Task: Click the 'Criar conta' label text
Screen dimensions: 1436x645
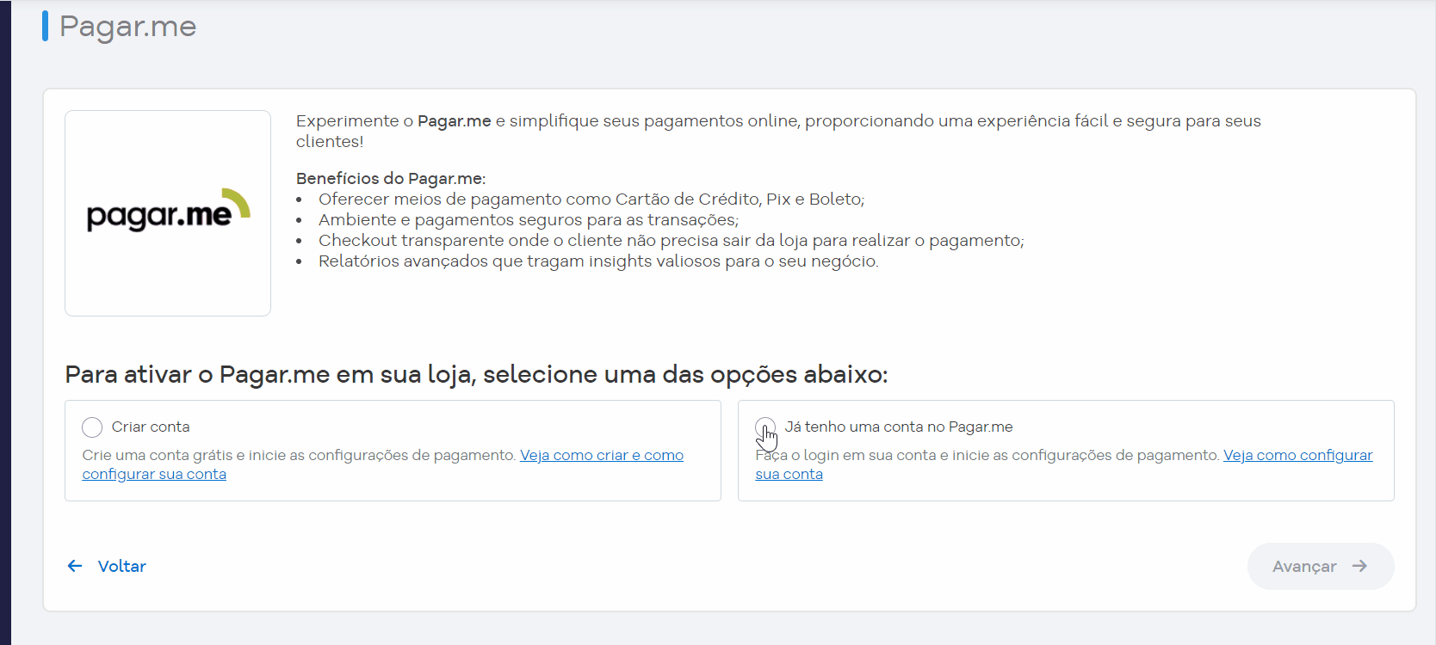Action: pyautogui.click(x=151, y=427)
